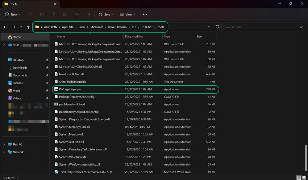
Task: Open the See more ellipsis menu
Action: [145, 14]
